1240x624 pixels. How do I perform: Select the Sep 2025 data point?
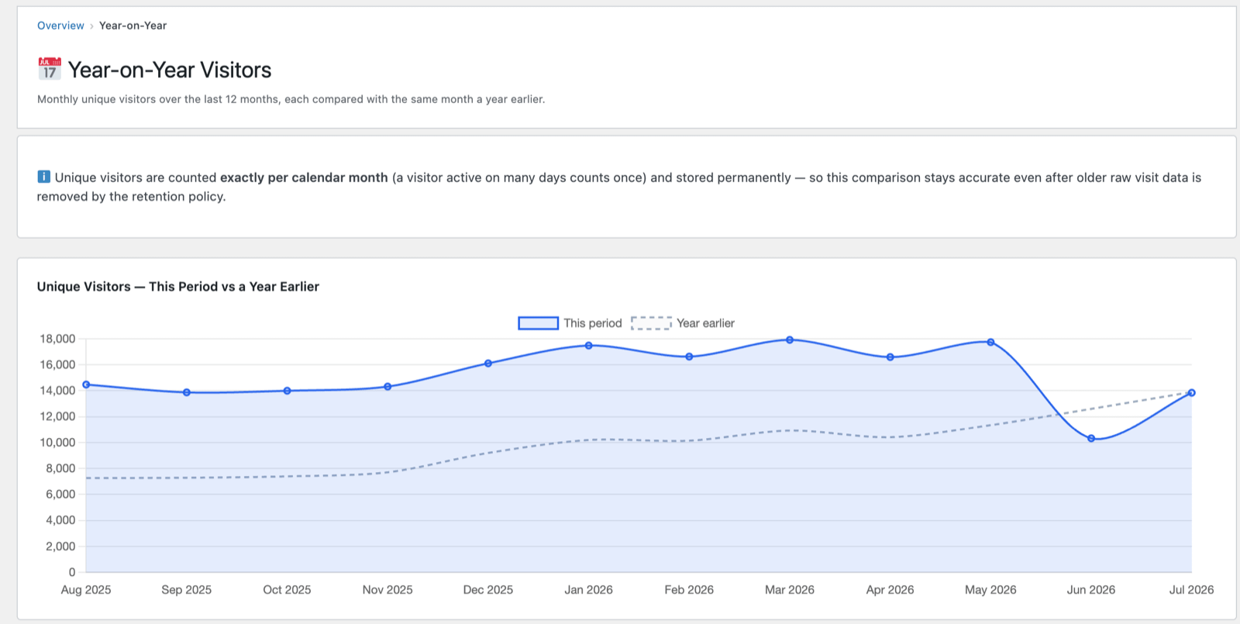coord(187,392)
